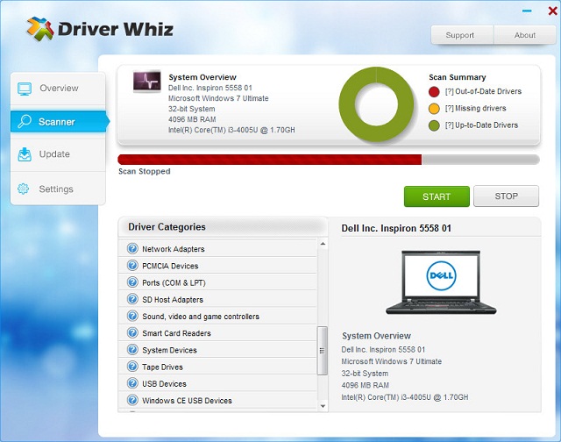This screenshot has height=442, width=561.
Task: Click question icon beside System Devices
Action: click(x=132, y=349)
